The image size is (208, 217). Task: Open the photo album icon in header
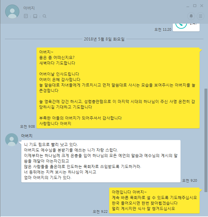click(35, 16)
